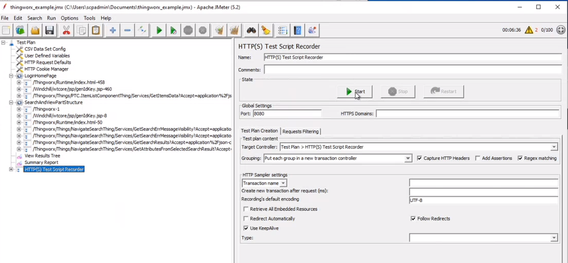Click the Collapse All minus icon
Screen dimensions: 568x263
tap(127, 31)
